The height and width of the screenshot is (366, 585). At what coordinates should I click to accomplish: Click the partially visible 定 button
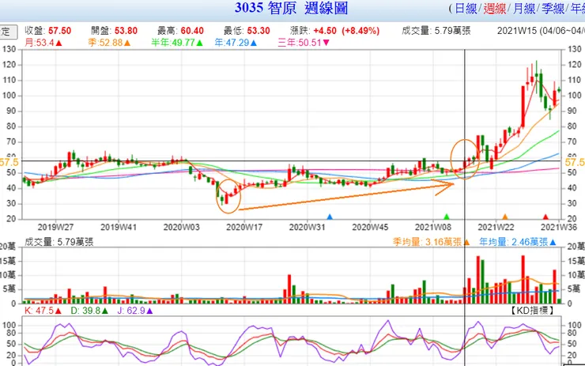8,32
